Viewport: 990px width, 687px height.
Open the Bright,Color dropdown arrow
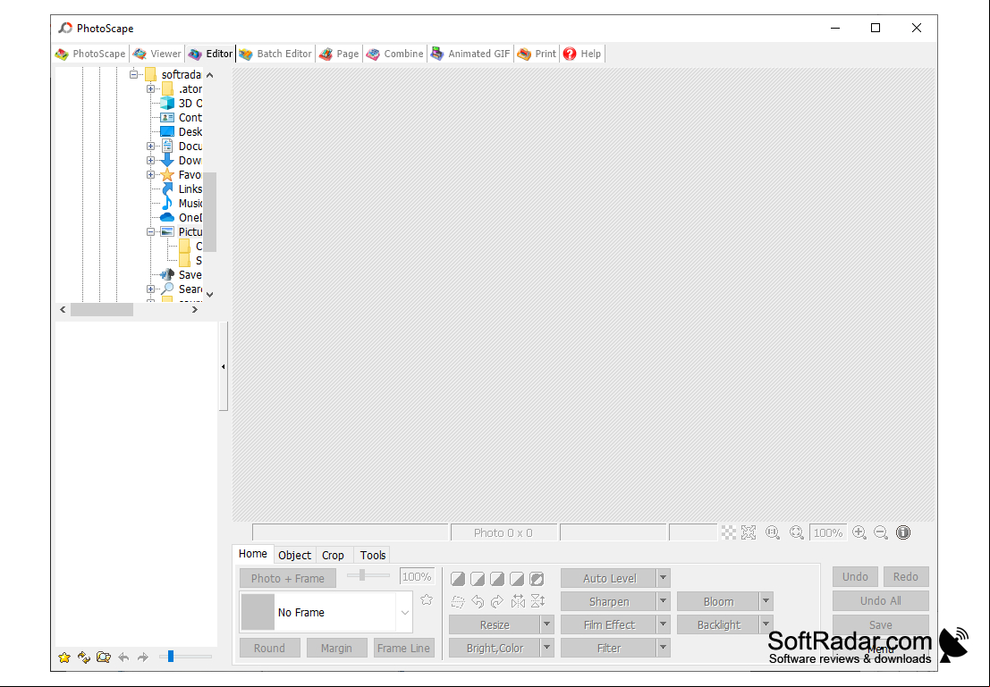click(x=546, y=648)
